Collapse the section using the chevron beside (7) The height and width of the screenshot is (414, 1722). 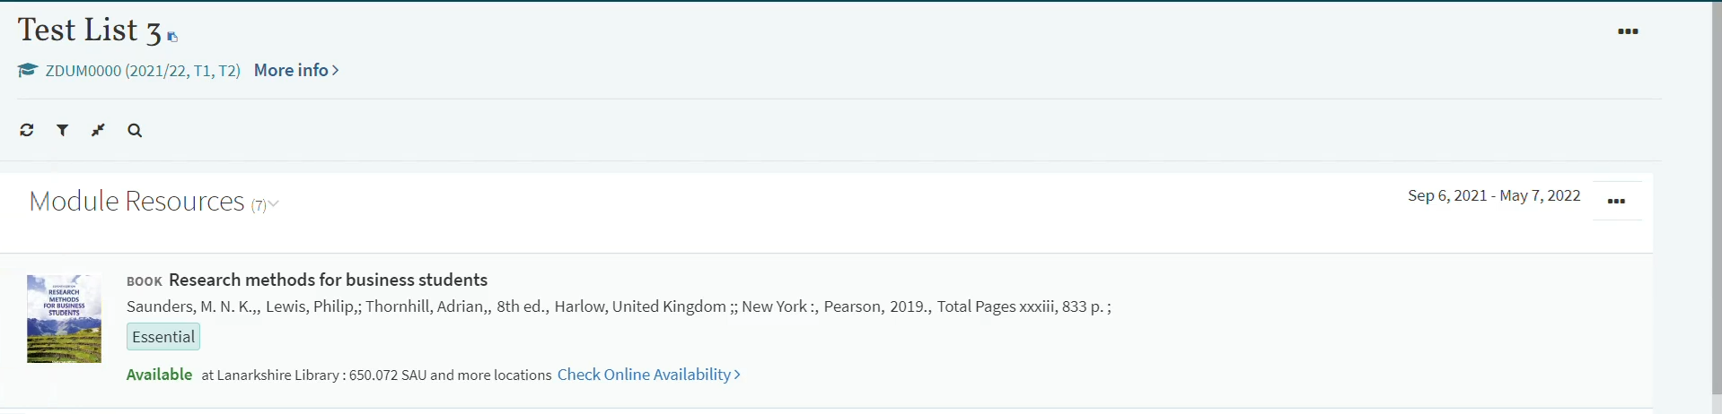coord(273,204)
